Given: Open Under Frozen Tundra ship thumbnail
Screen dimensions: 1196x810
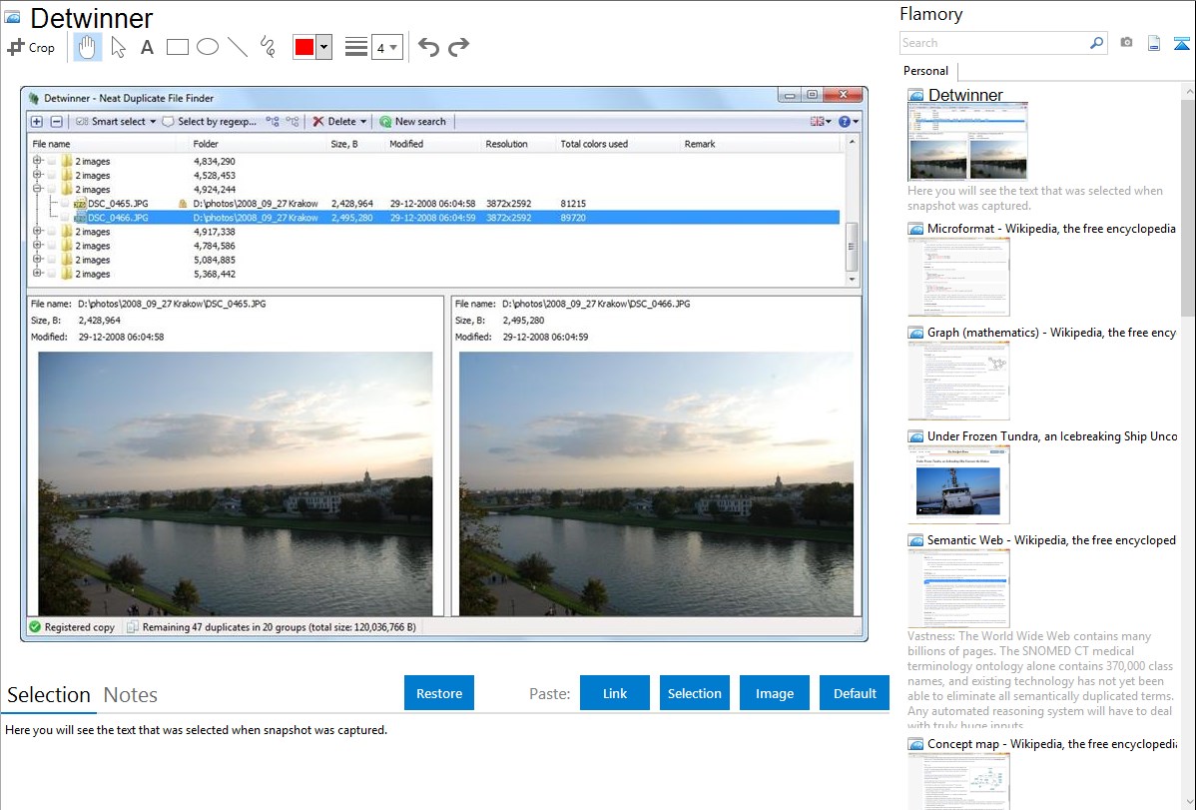Looking at the screenshot, I should (x=958, y=484).
